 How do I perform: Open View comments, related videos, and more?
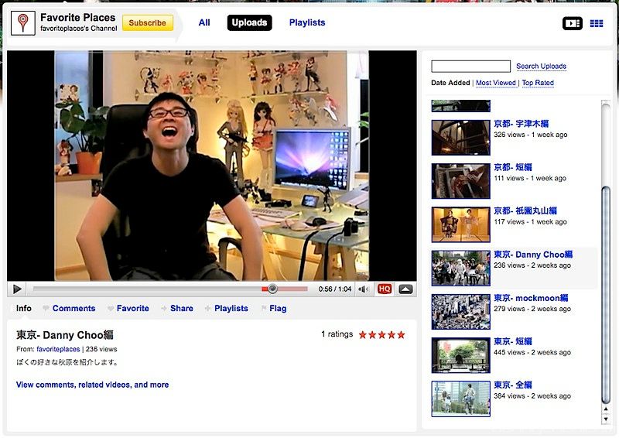(x=92, y=385)
